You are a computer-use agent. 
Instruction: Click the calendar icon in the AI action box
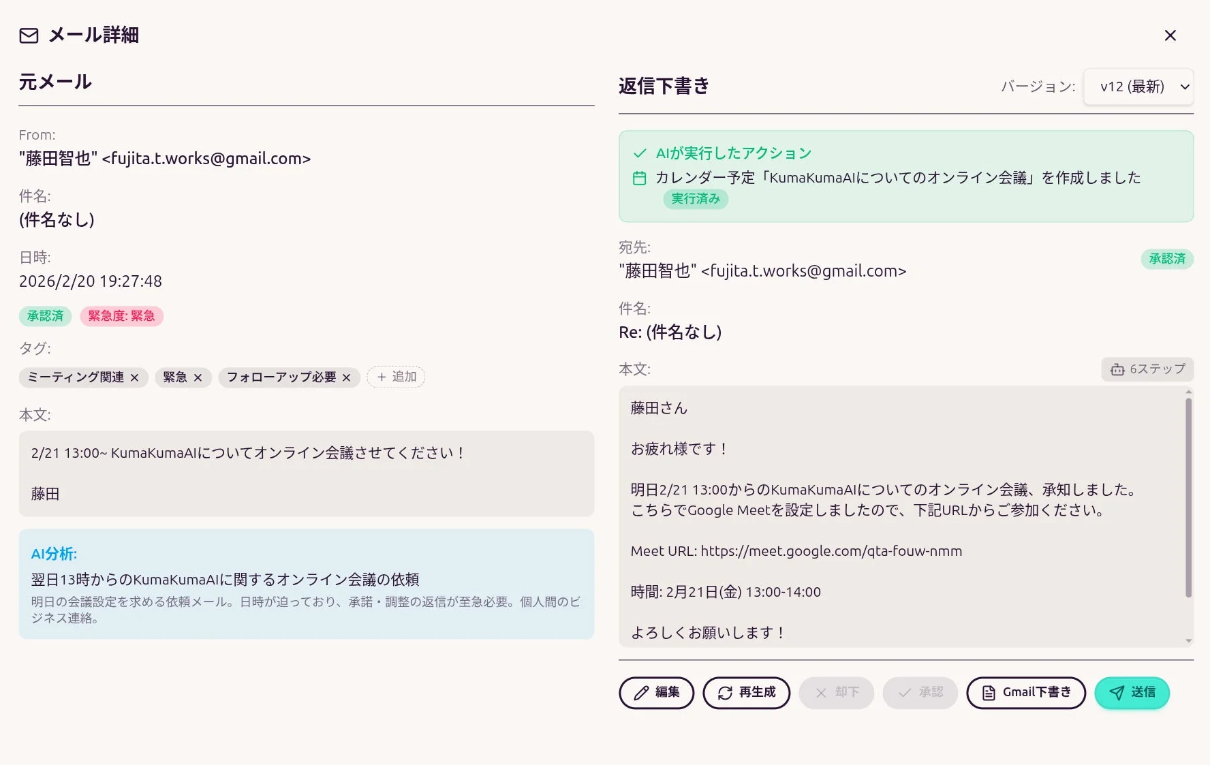point(639,178)
